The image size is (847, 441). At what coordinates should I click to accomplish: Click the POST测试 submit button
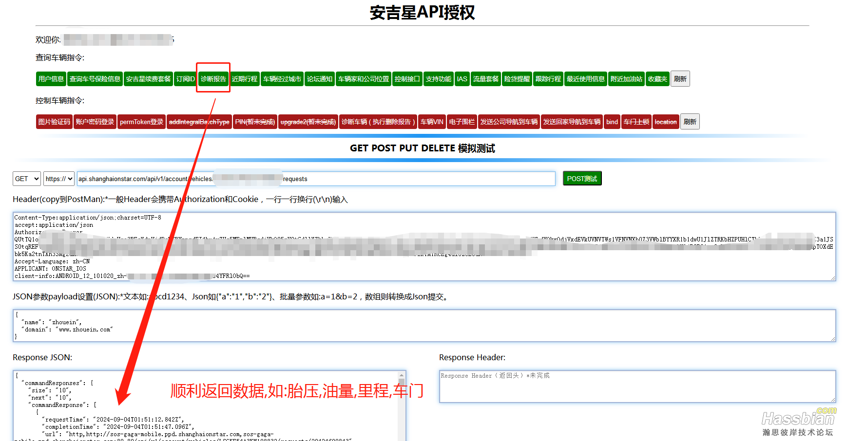click(x=582, y=179)
